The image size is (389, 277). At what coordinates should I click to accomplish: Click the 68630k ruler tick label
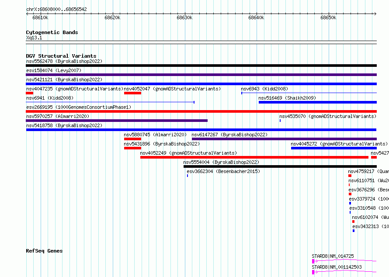(184, 17)
